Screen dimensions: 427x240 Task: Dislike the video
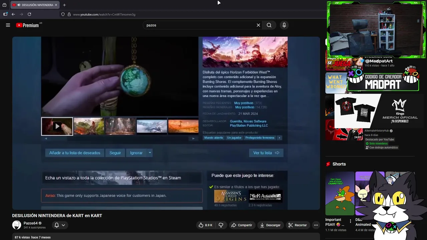(x=221, y=225)
